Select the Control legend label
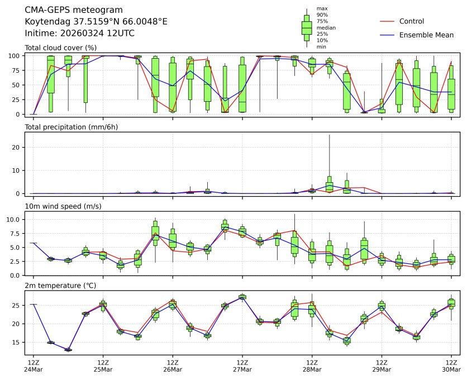Image resolution: width=467 pixels, height=379 pixels. (412, 21)
